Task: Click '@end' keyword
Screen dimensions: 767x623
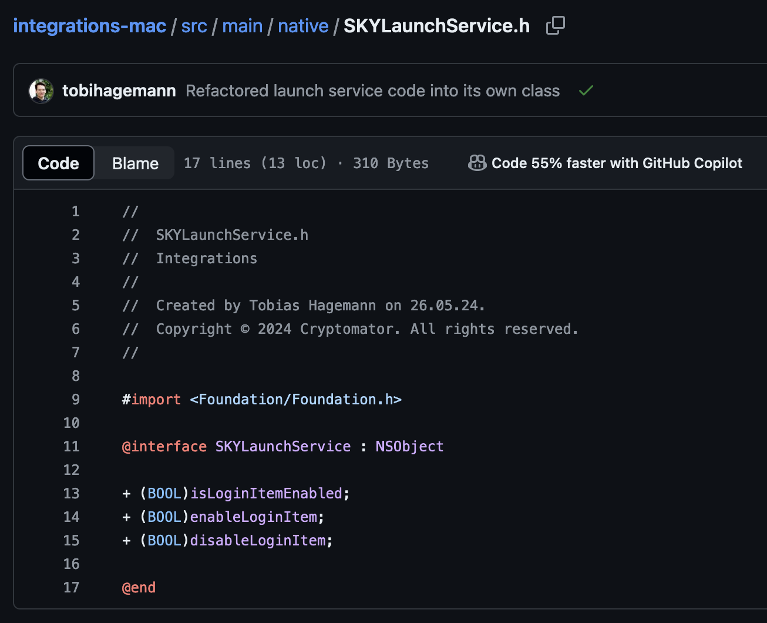Action: (x=139, y=587)
